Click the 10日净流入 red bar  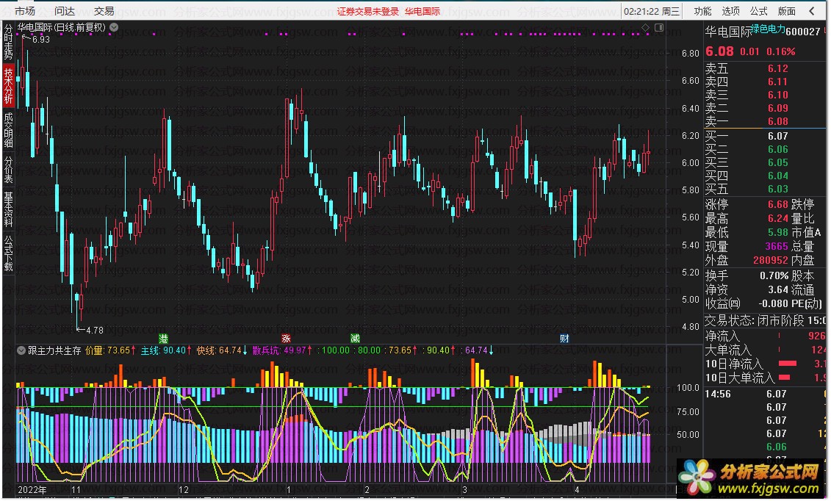788,364
